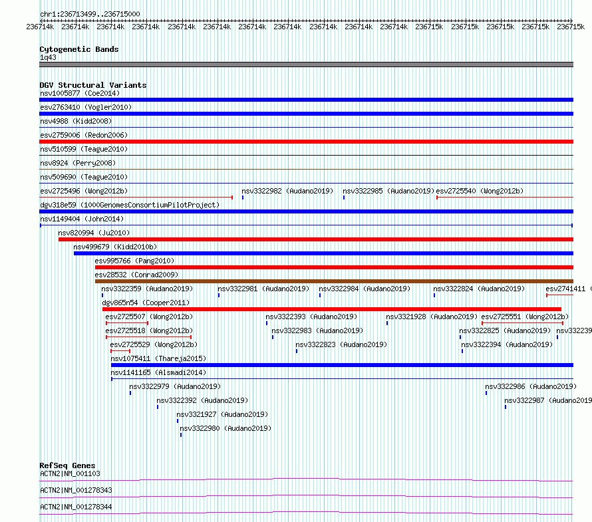
Task: Select nsv1141165 (Alsmadi2014) variant label
Action: click(x=158, y=372)
